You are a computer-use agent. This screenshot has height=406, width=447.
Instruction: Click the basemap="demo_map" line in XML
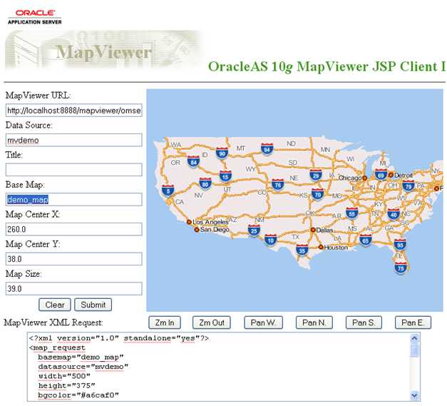click(x=81, y=357)
